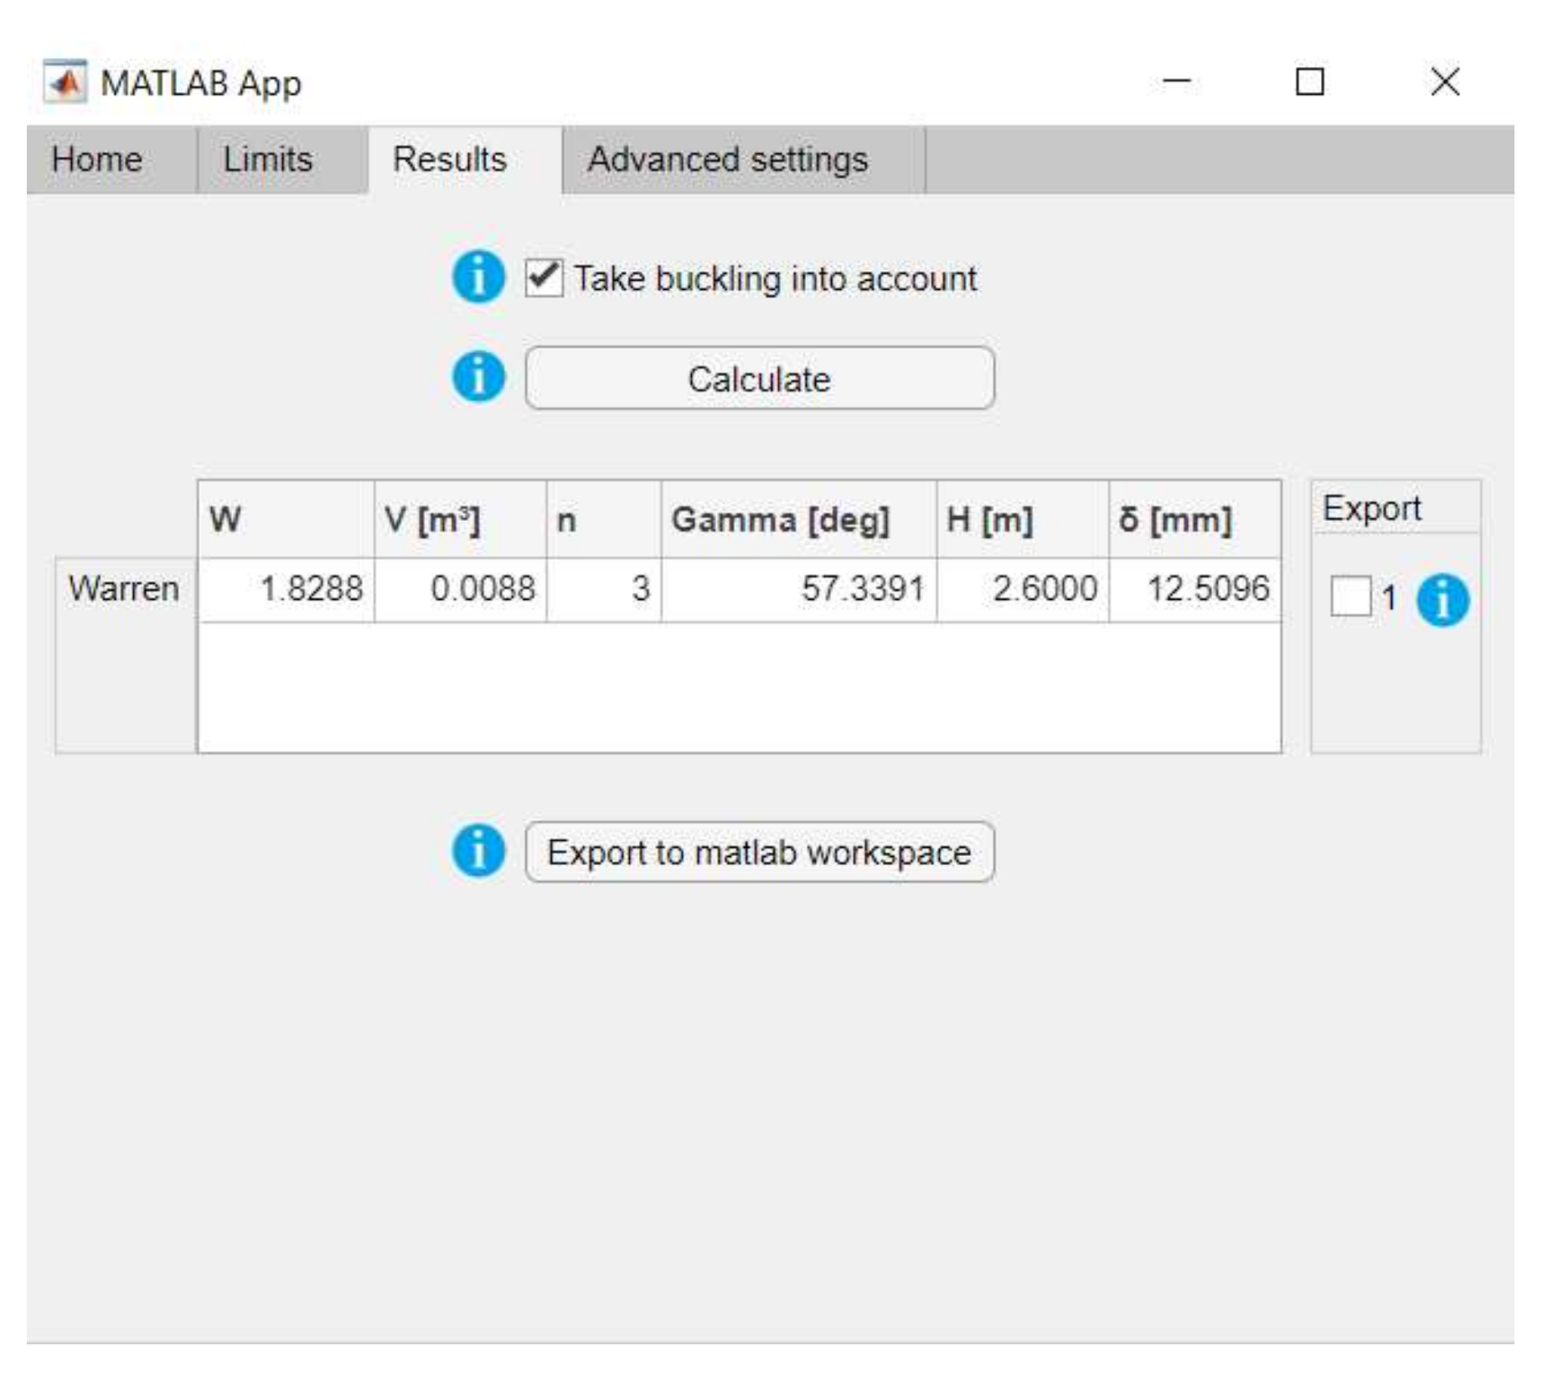Screen dimensions: 1548x1377
Task: Click H cell 2.6000
Action: point(1023,589)
